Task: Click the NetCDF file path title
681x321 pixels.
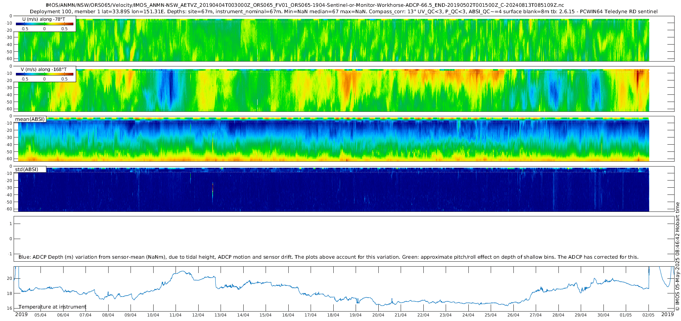Action: 305,5
